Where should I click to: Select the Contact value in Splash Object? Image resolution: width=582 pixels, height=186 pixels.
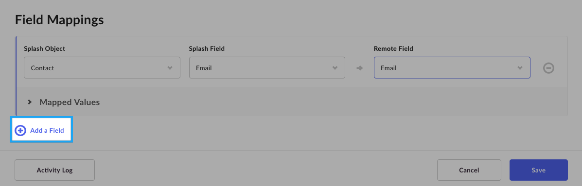pos(42,68)
